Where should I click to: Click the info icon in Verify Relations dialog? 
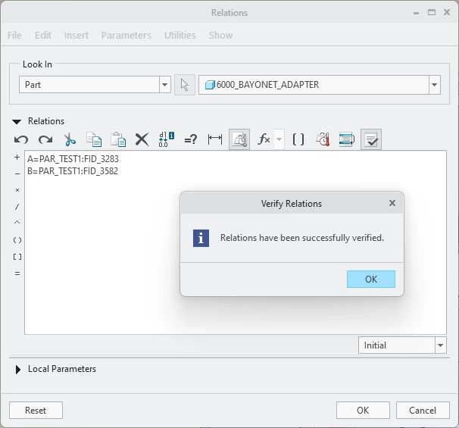click(x=201, y=238)
